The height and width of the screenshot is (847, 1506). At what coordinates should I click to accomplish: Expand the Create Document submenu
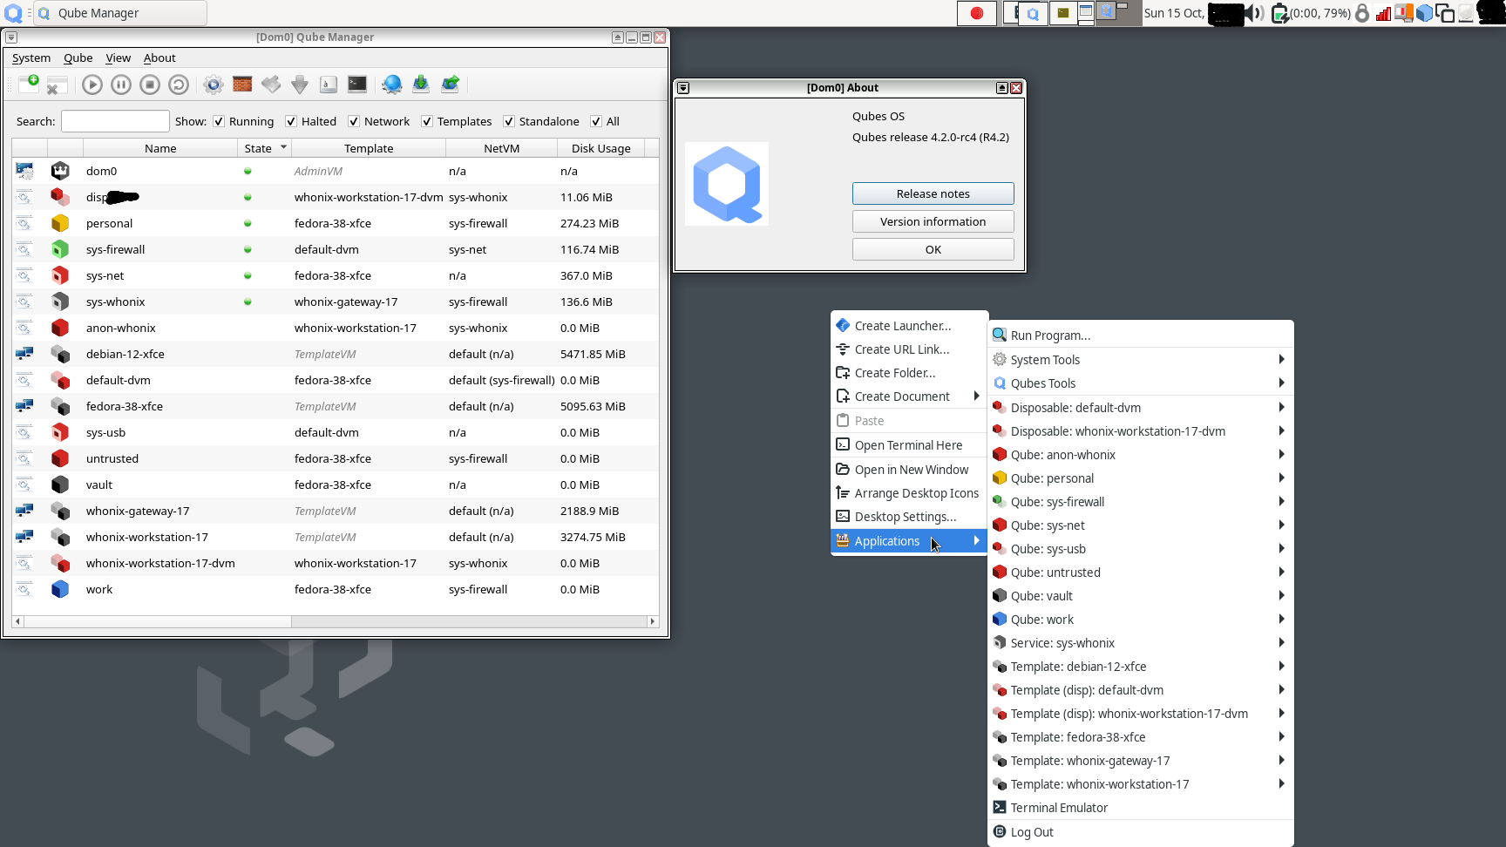click(909, 396)
